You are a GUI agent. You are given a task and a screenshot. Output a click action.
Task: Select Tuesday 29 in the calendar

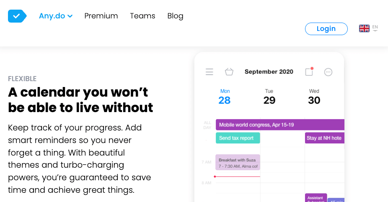coord(269,97)
